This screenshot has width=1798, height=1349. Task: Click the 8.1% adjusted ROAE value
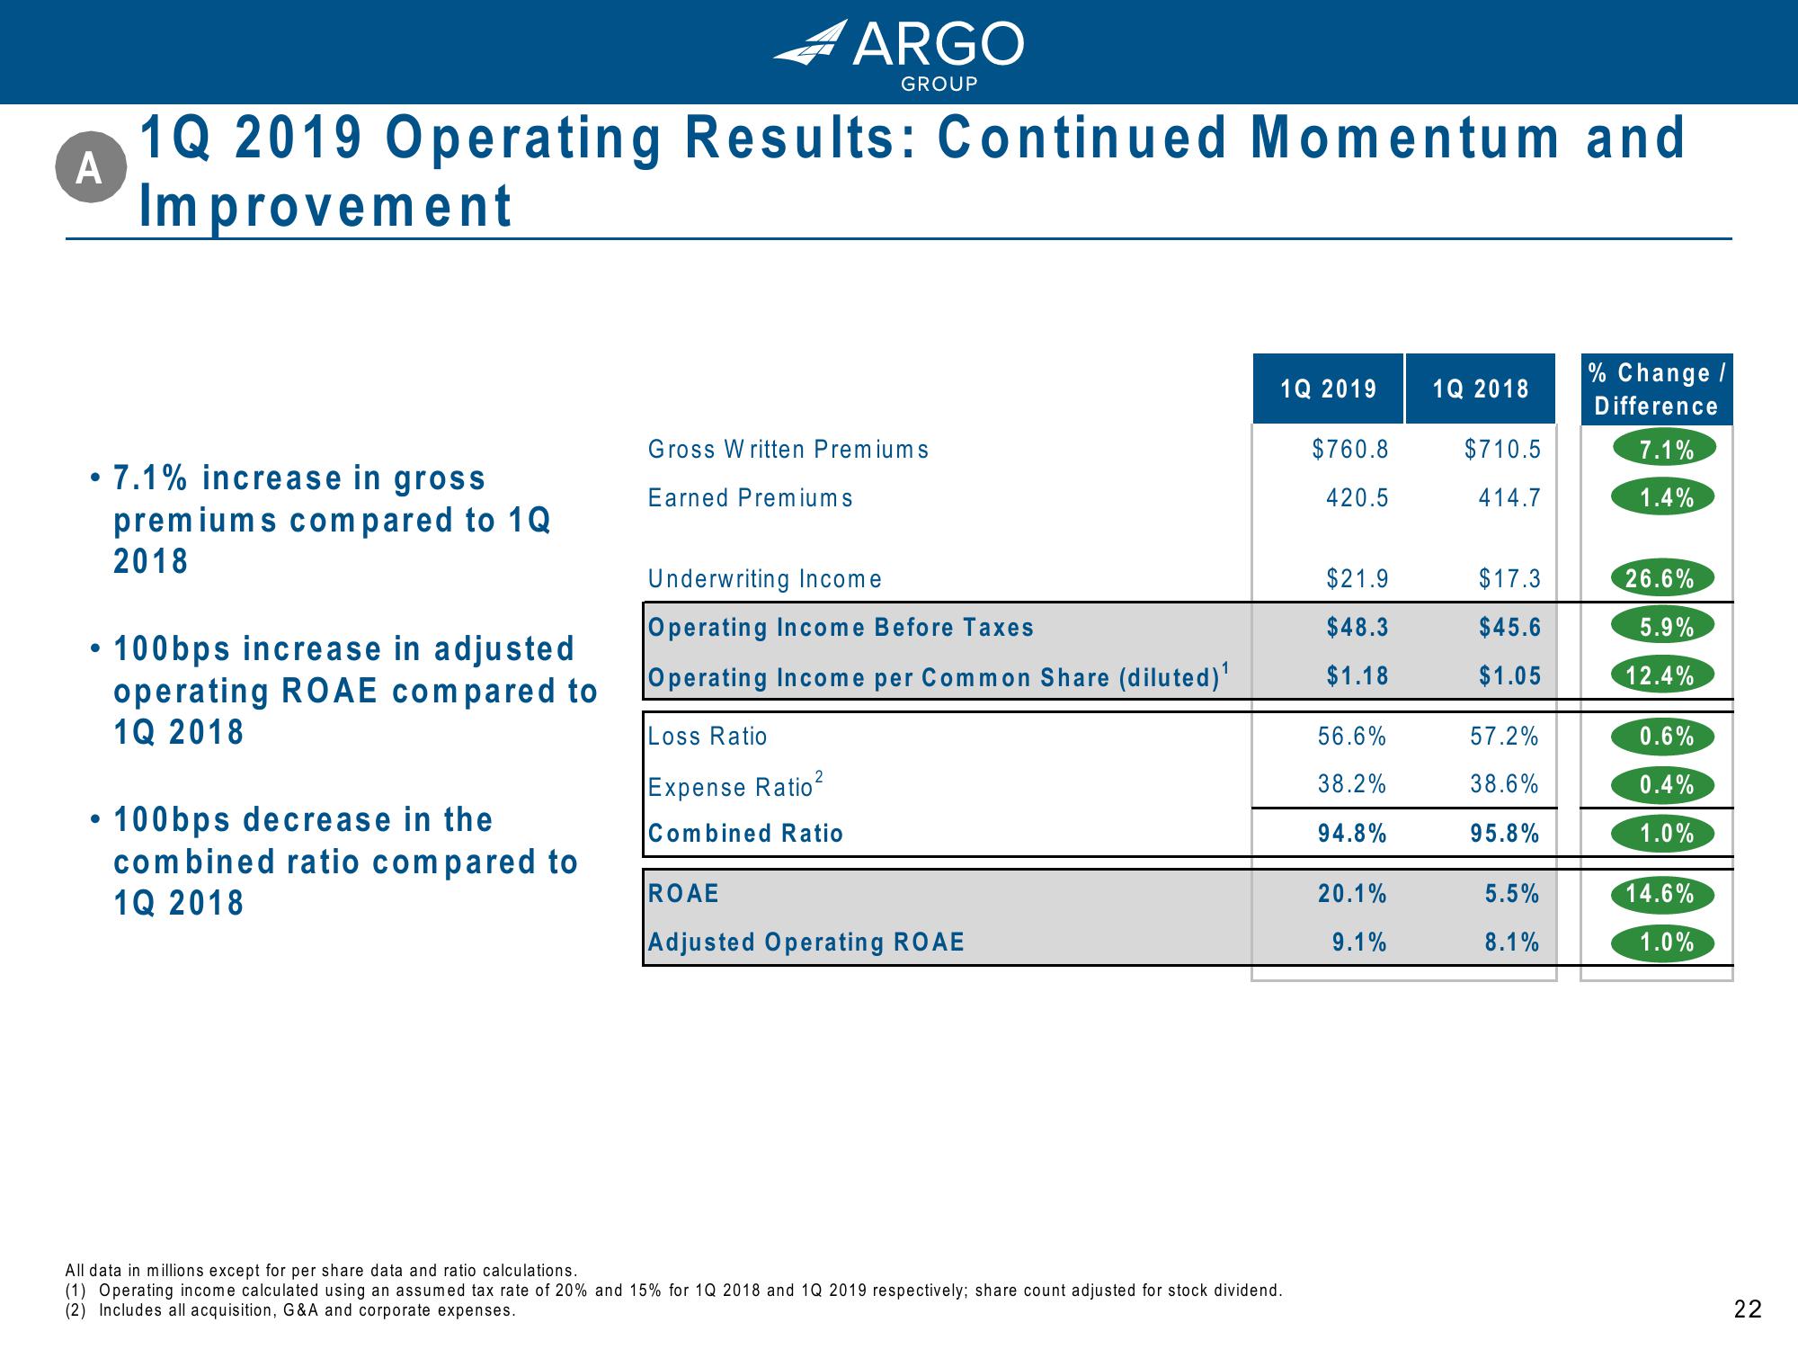click(1512, 942)
